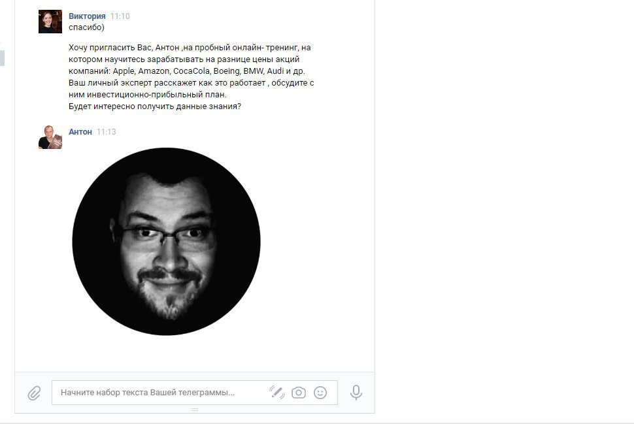Viewport: 634px width, 424px height.
Task: Click the line mentioning Apple, Amazon, CocaCola
Action: click(187, 71)
